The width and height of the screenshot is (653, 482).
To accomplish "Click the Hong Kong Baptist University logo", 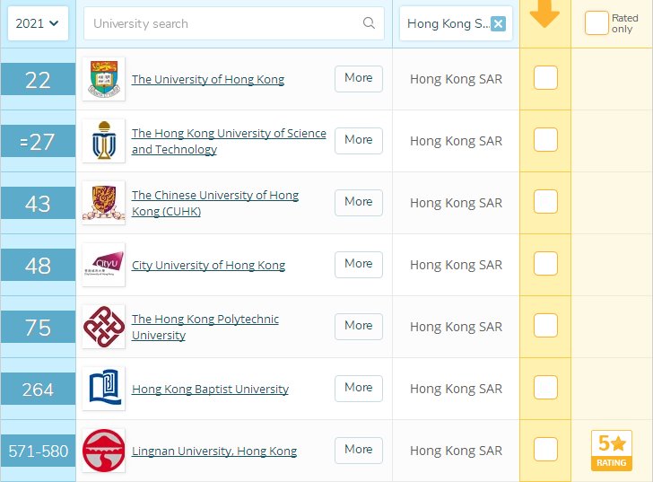I will click(103, 389).
